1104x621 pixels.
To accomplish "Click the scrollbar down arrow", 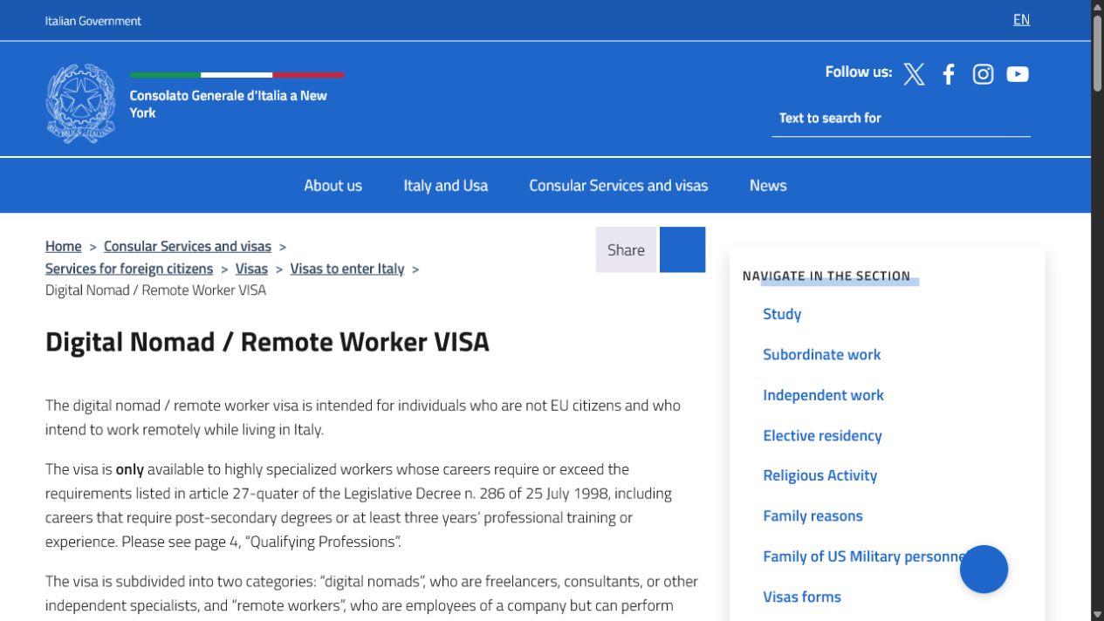I will coord(1097,614).
